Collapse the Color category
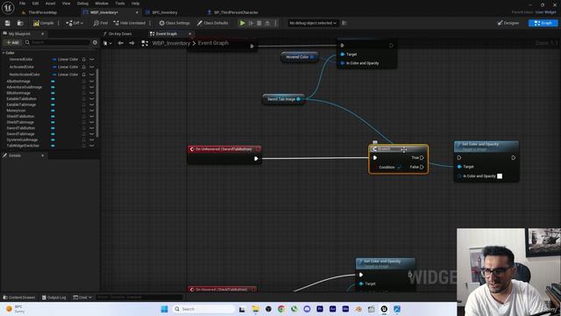The height and width of the screenshot is (316, 561). pos(4,53)
